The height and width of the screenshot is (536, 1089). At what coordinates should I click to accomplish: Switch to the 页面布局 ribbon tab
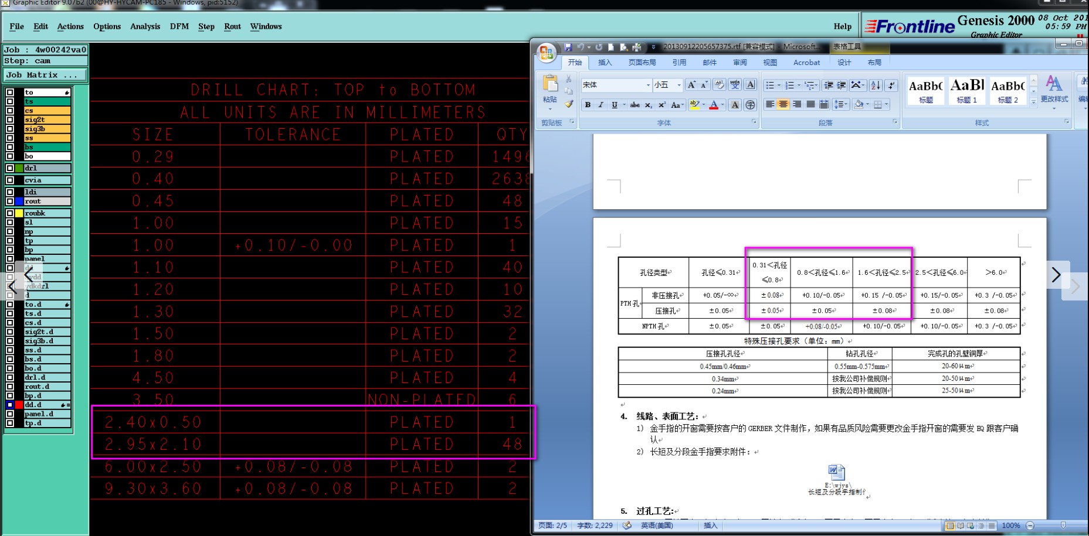pyautogui.click(x=642, y=63)
